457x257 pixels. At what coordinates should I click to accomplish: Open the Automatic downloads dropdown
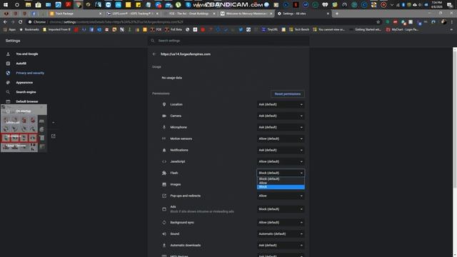pyautogui.click(x=281, y=246)
